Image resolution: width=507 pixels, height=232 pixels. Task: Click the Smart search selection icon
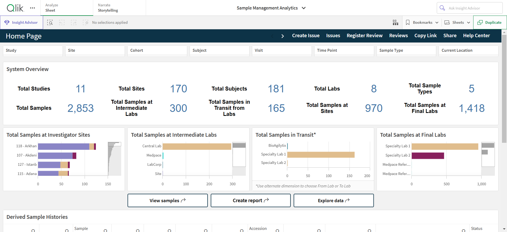pos(50,22)
